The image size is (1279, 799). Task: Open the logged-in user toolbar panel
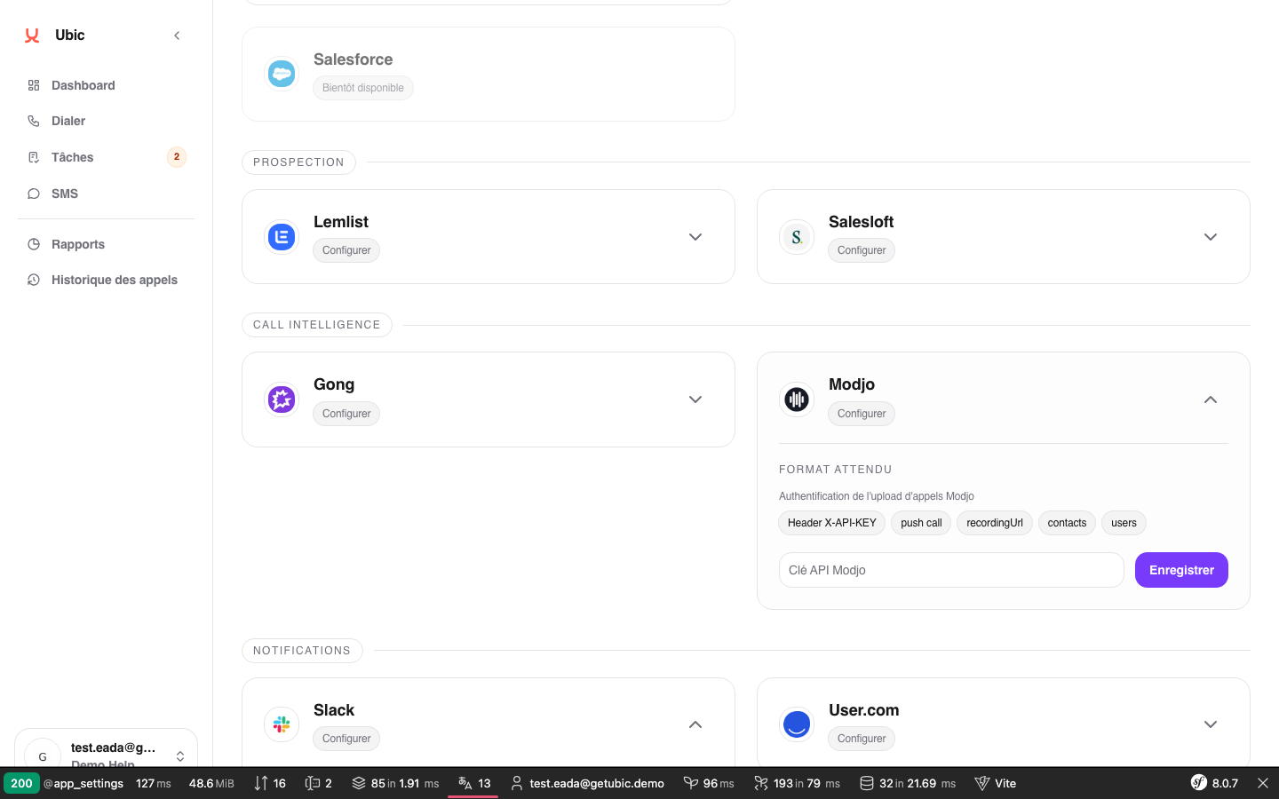[587, 783]
